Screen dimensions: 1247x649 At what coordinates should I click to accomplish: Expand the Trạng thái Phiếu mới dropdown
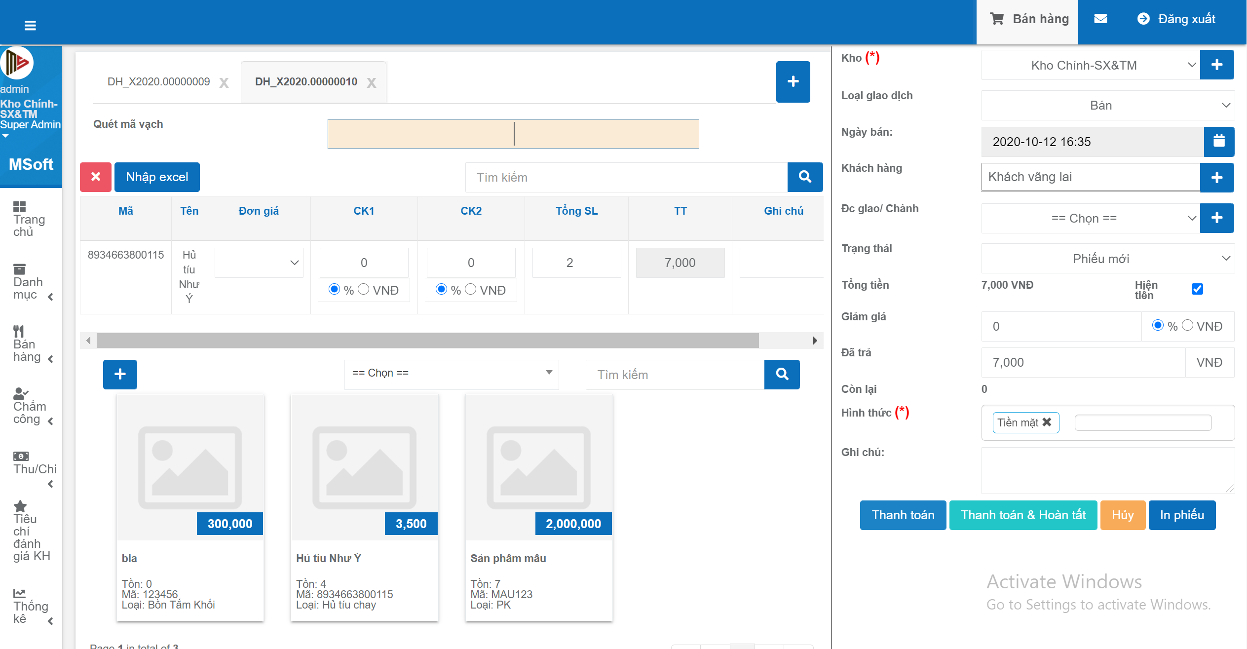click(1107, 259)
